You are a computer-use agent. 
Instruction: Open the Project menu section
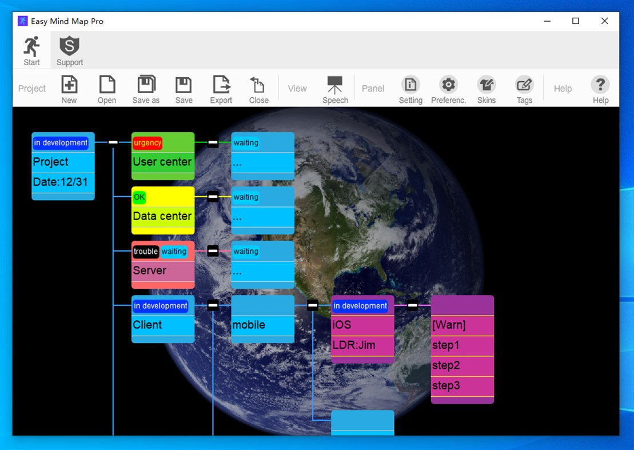pos(32,89)
